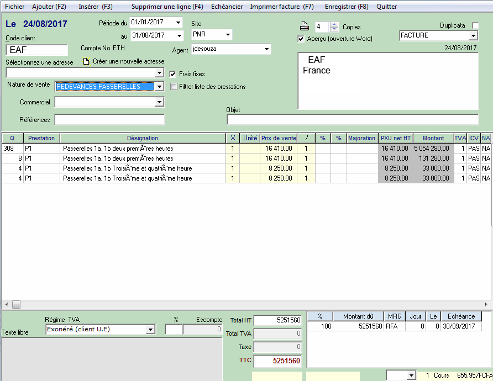Screen dimensions: 493x381
Task: Click Enregistrer (F8) in the menu bar
Action: coord(346,7)
